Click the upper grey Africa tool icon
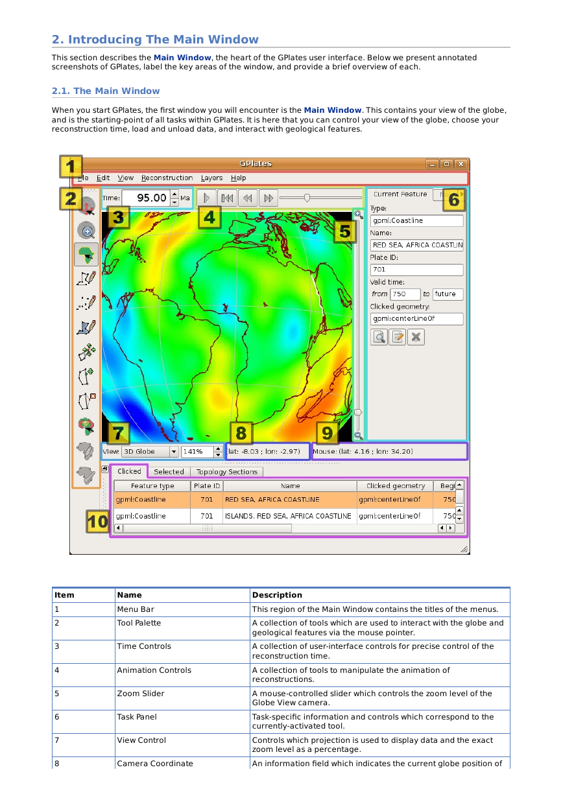The width and height of the screenshot is (563, 796). coord(86,450)
